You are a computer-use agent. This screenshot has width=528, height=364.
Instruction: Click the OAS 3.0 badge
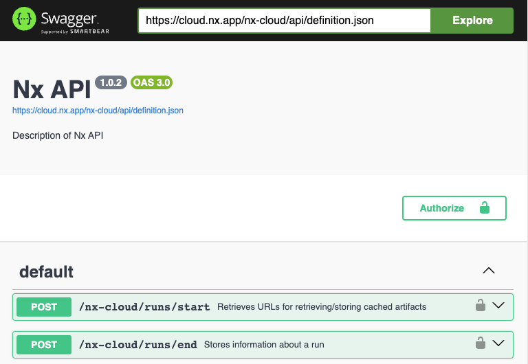[151, 82]
